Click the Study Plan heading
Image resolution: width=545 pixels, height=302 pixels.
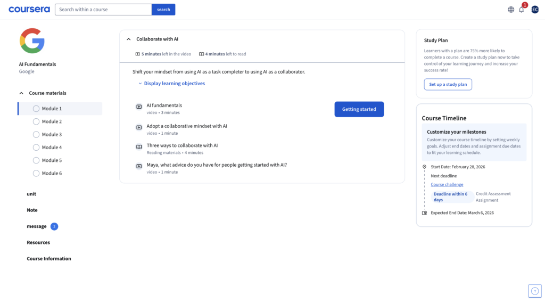(435, 40)
